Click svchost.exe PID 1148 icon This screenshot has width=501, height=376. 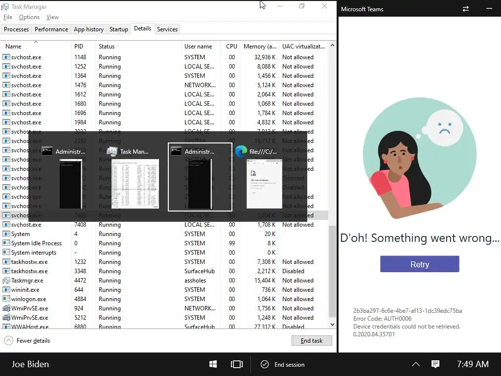coord(6,57)
